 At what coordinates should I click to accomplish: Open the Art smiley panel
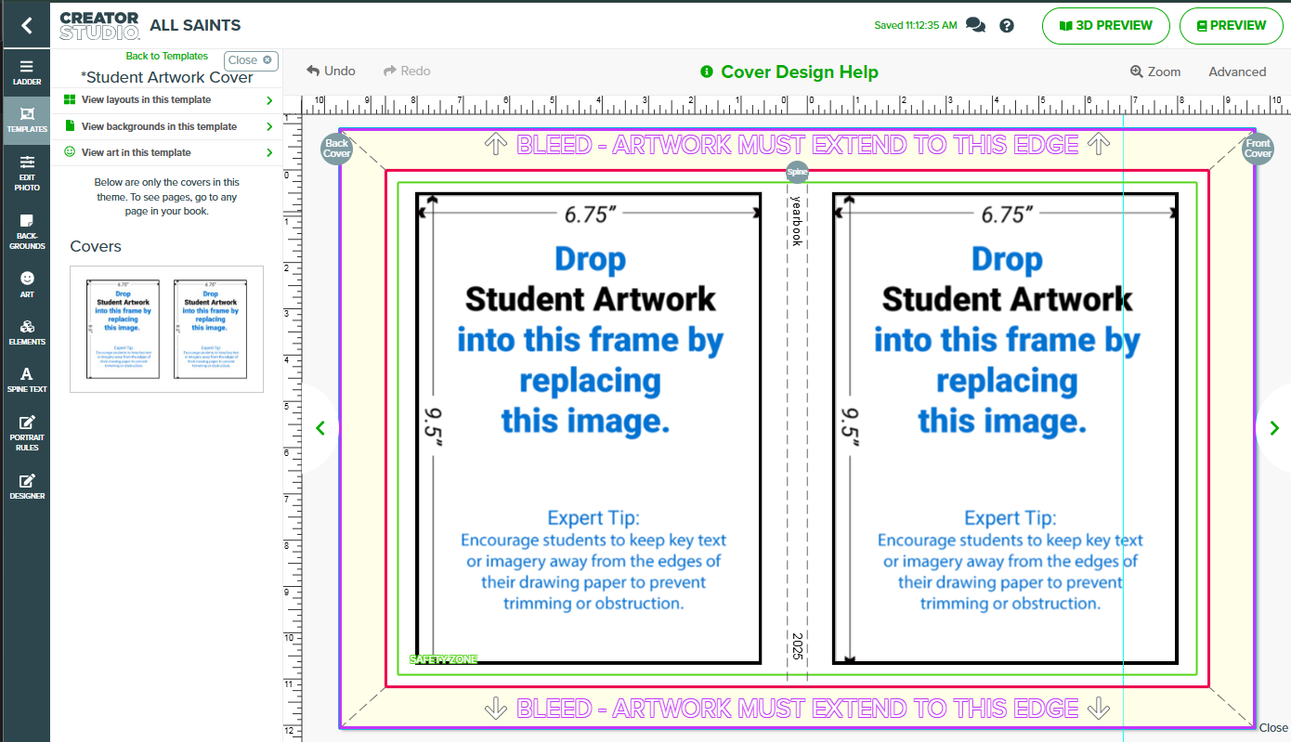[x=26, y=284]
